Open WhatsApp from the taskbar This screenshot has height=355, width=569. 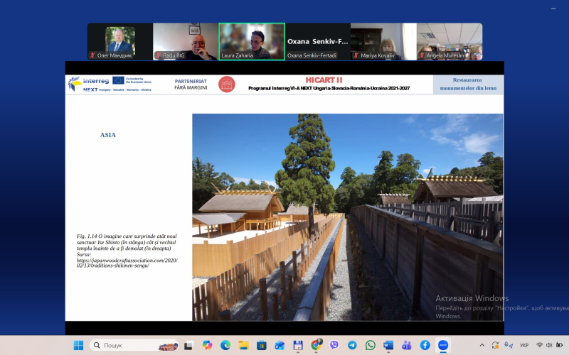point(371,345)
